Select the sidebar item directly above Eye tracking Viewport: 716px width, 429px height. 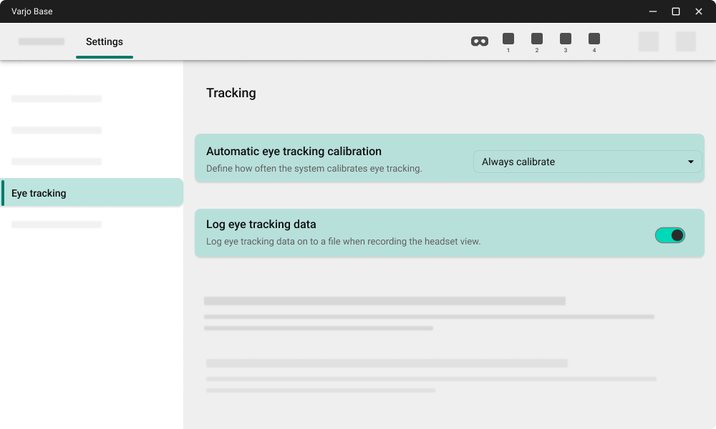pyautogui.click(x=57, y=162)
